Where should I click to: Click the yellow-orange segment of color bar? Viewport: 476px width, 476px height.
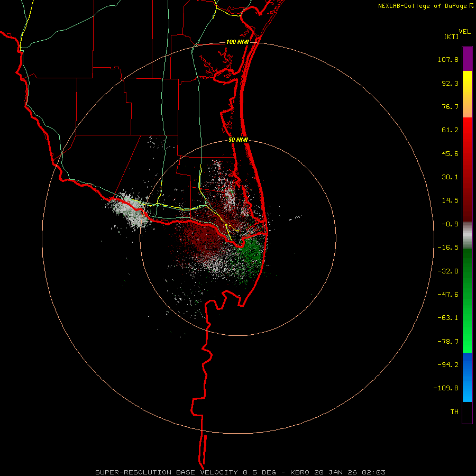pos(467,94)
